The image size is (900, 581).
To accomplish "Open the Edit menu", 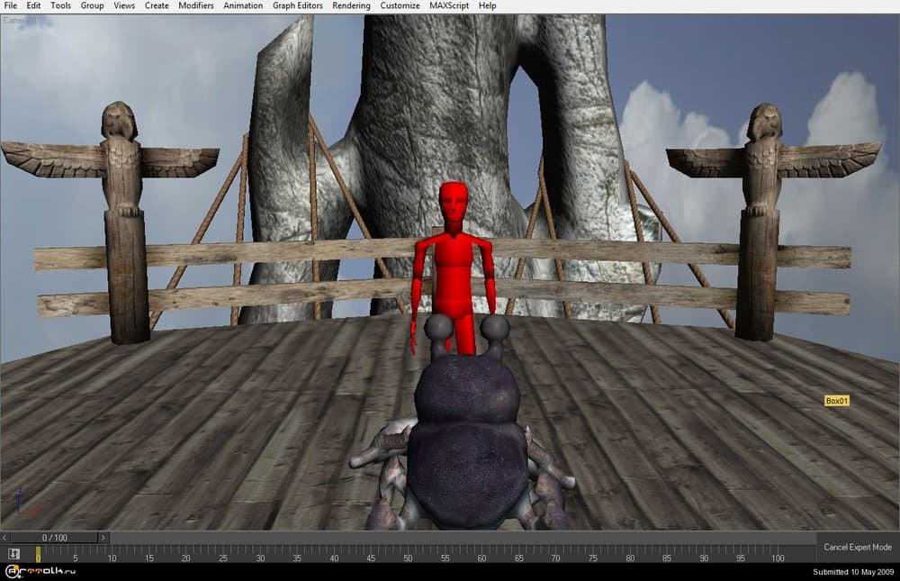I will [34, 5].
